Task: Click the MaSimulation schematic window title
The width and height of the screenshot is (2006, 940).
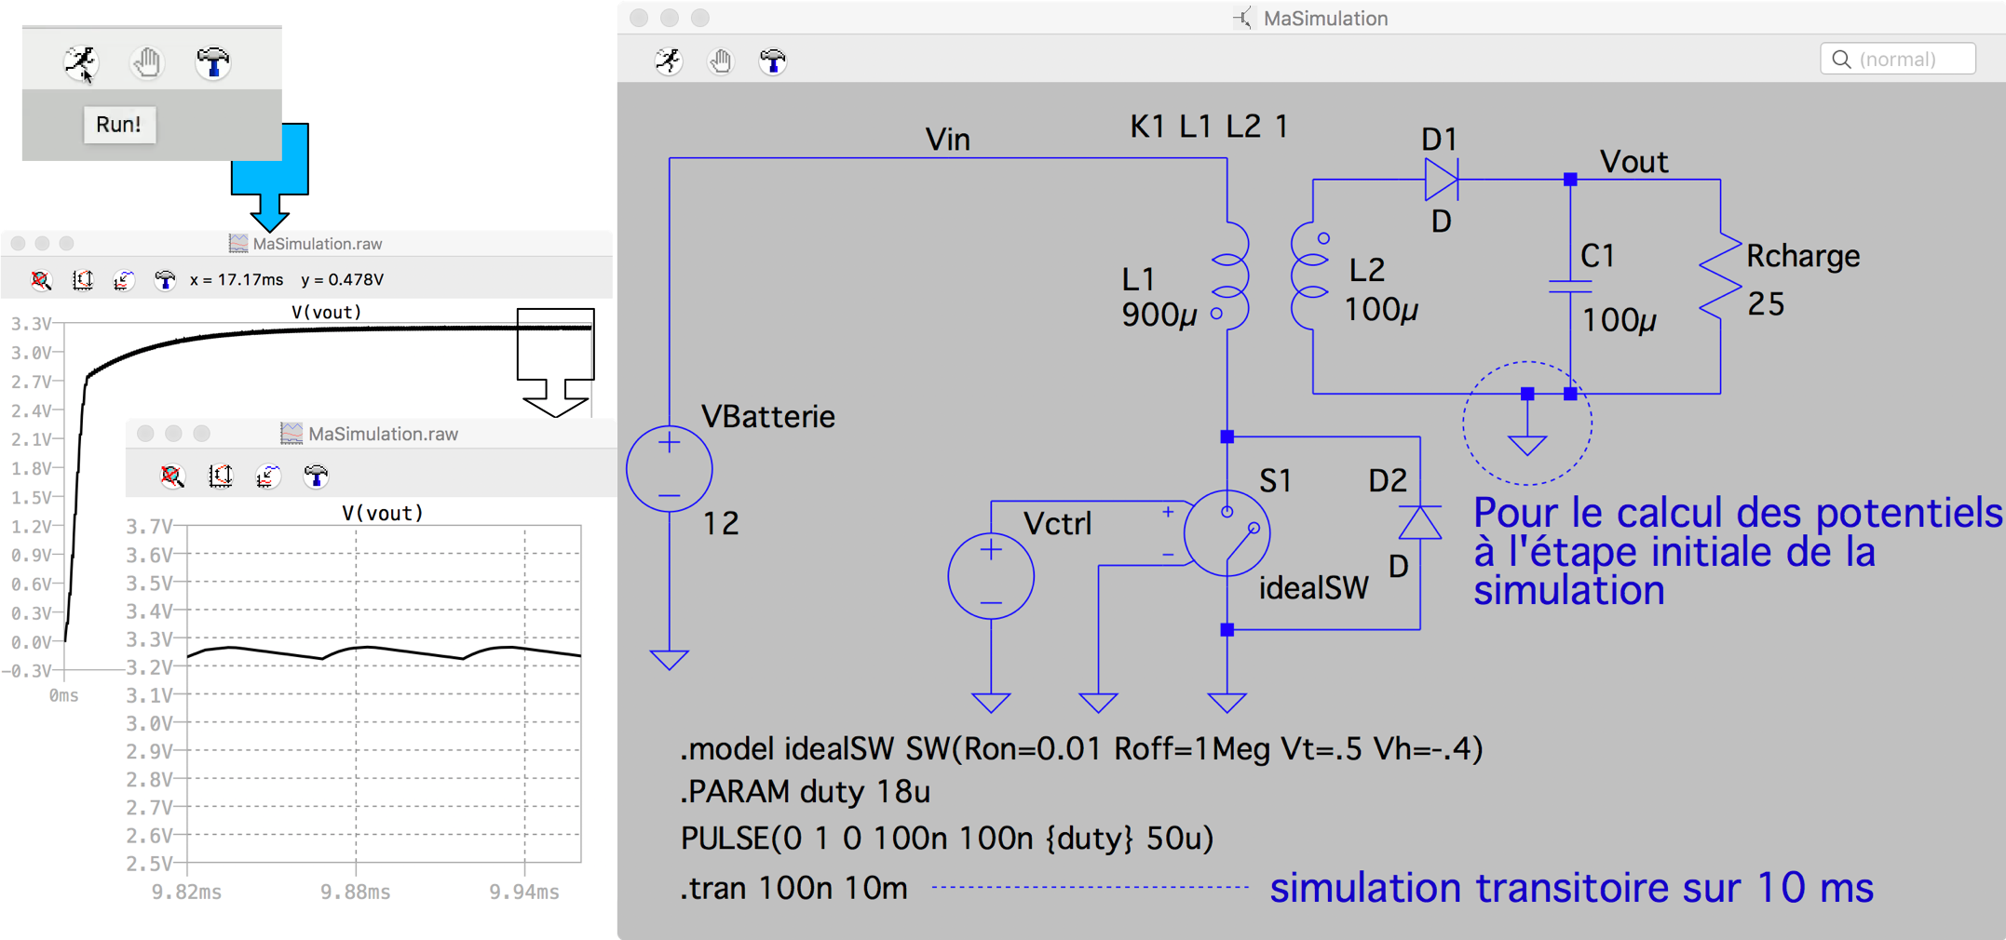Action: tap(1325, 19)
